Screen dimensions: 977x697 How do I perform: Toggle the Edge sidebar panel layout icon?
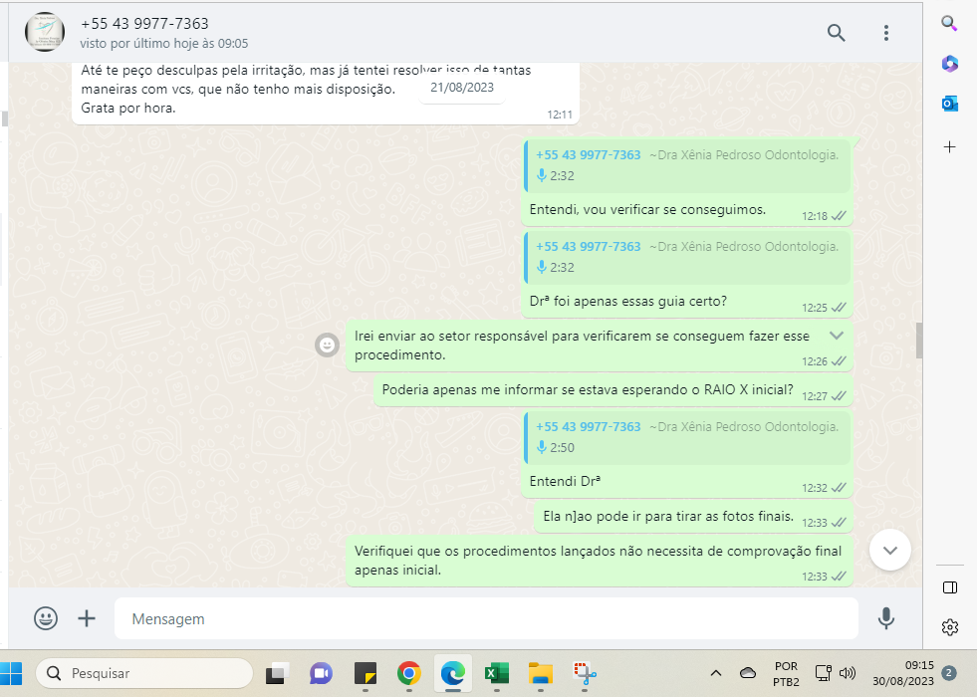pos(949,587)
